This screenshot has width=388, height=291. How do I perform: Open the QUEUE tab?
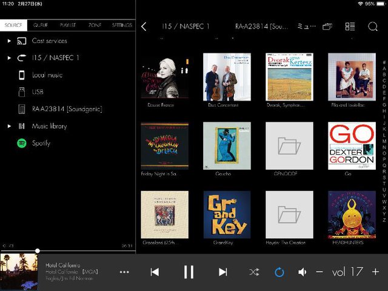click(41, 25)
